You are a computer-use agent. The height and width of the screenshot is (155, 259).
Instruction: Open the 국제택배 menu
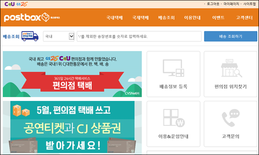pos(141,18)
